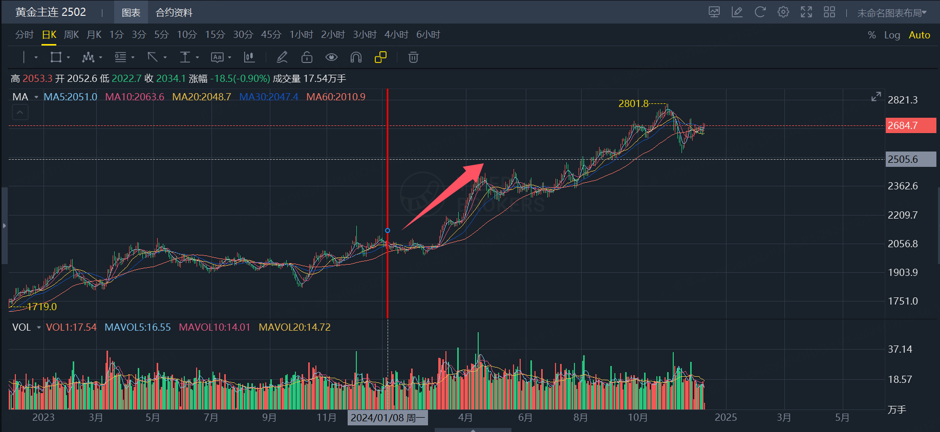Click the trash delete drawings icon
Screen dimensions: 940x432
pyautogui.click(x=413, y=57)
